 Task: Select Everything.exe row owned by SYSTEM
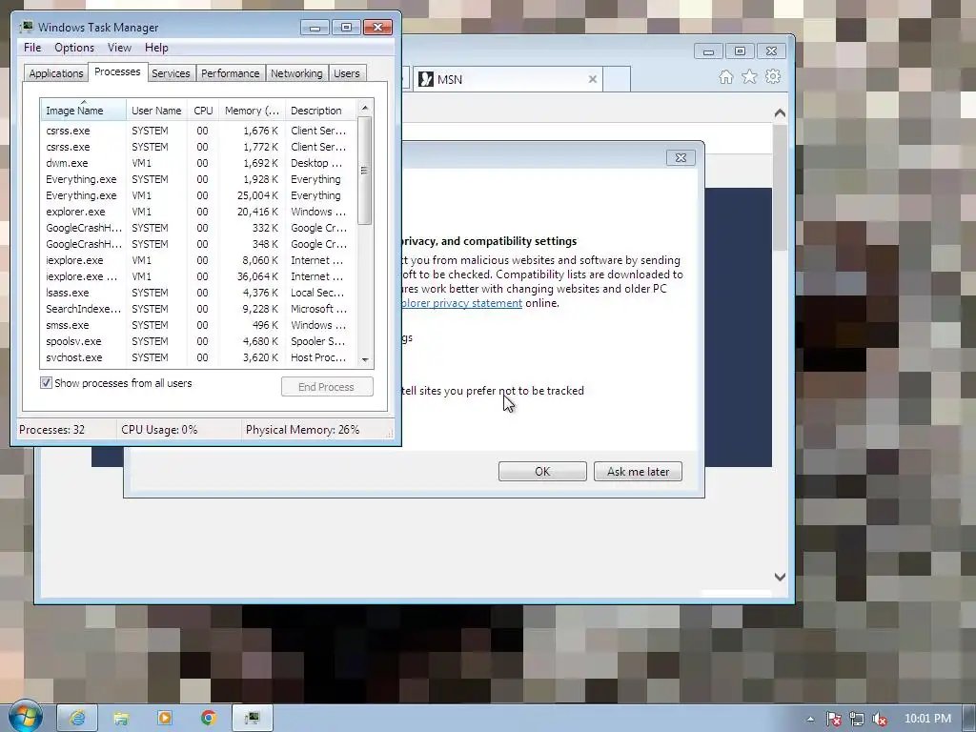tap(198, 179)
